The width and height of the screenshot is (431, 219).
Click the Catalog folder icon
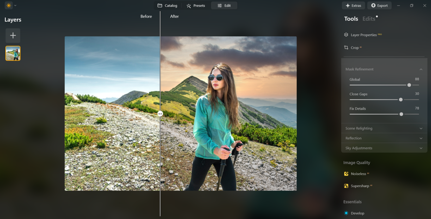coord(160,6)
